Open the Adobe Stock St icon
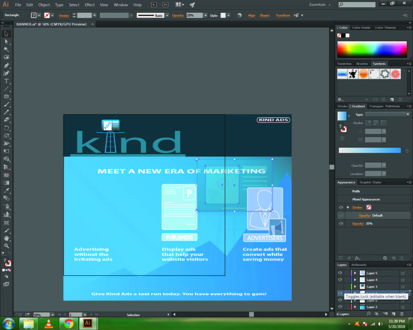The height and width of the screenshot is (330, 413). 166,5
